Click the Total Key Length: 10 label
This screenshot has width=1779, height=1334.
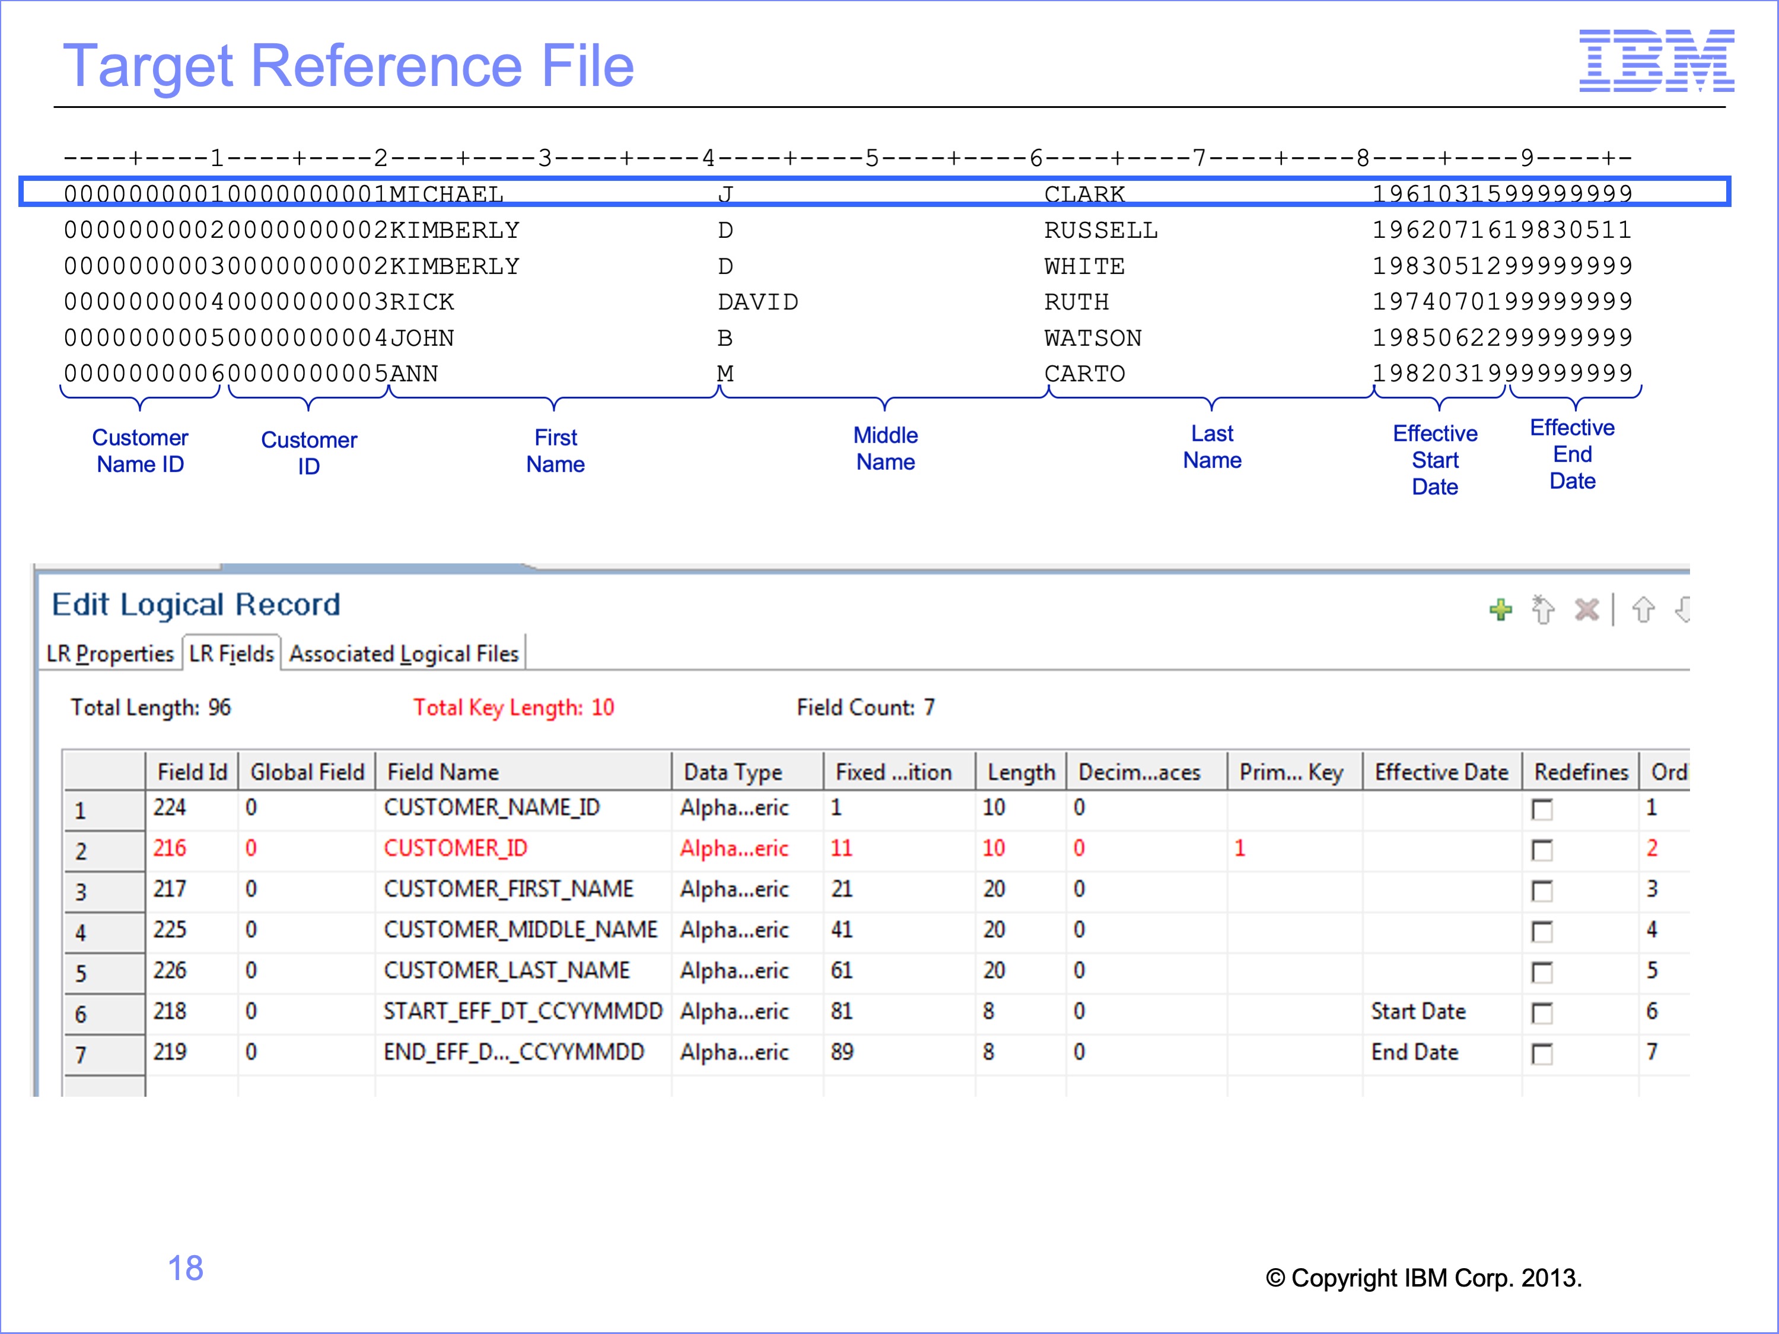tap(513, 708)
